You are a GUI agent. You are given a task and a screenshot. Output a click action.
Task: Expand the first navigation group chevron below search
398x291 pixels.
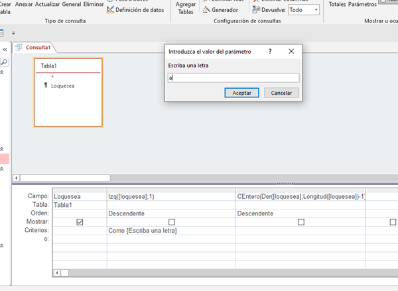[x=2, y=72]
